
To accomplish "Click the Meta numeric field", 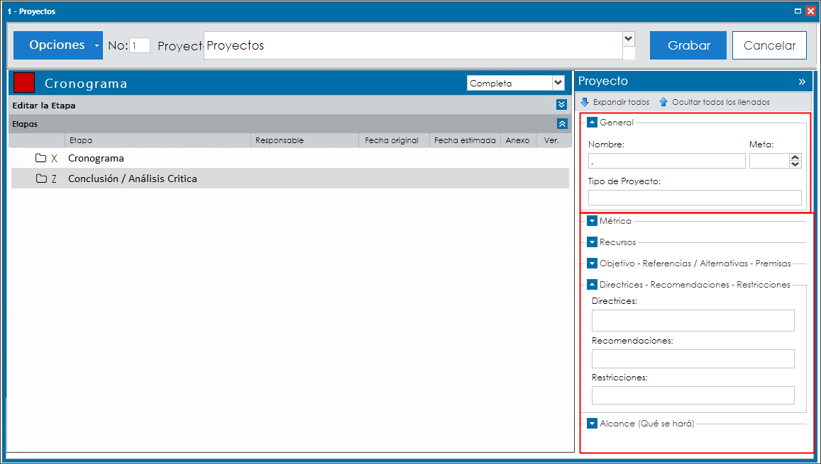I will (x=768, y=161).
